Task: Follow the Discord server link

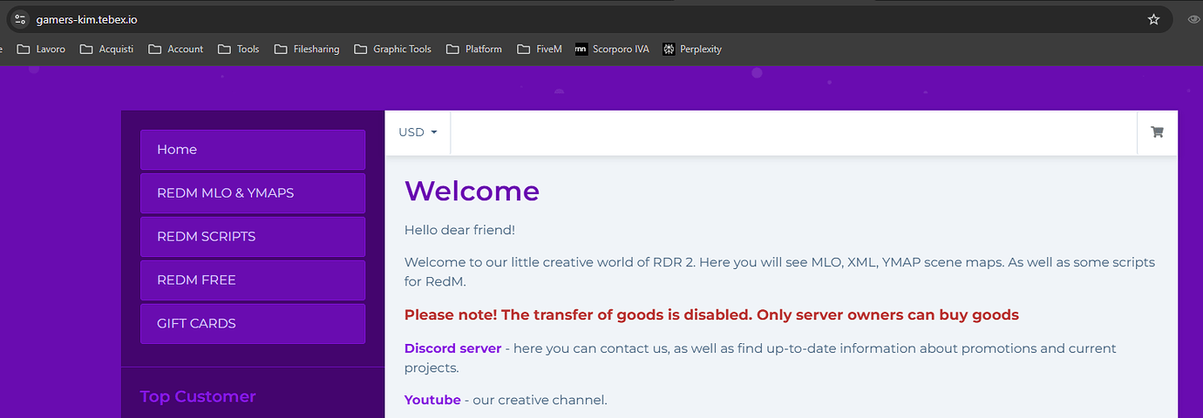Action: point(452,348)
